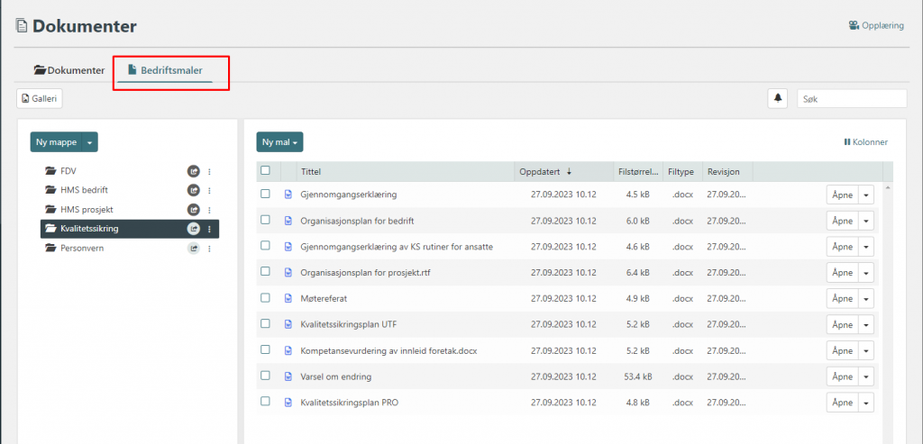This screenshot has width=923, height=444.
Task: Click the Opplæring video icon
Action: [853, 26]
